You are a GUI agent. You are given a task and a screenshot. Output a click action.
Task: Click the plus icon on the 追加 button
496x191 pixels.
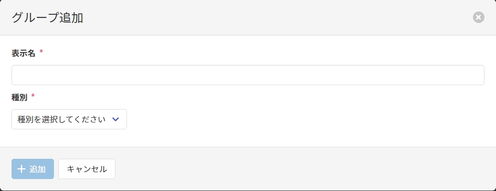21,169
